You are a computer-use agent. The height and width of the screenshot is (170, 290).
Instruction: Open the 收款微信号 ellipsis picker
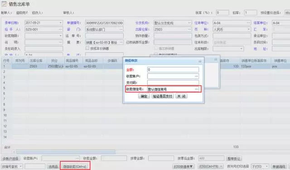pos(196,89)
